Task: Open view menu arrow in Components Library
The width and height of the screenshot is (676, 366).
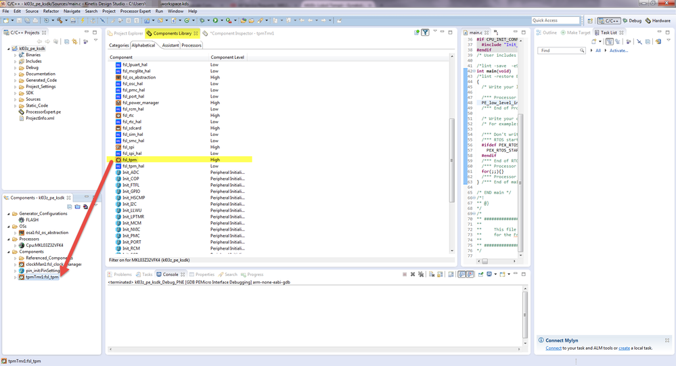Action: click(435, 32)
